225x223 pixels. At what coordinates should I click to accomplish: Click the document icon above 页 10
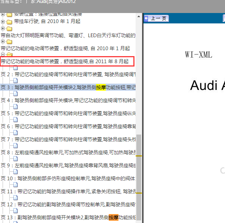[x=16, y=172]
